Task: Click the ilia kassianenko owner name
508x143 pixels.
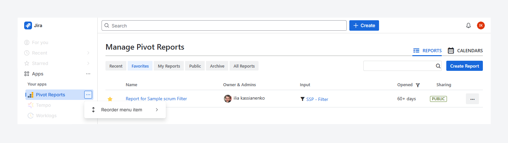Action: (249, 98)
